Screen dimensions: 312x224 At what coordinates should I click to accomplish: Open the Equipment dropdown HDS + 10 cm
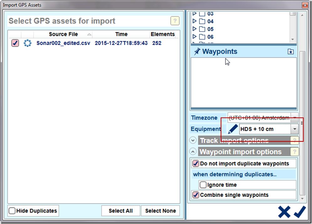click(x=294, y=129)
